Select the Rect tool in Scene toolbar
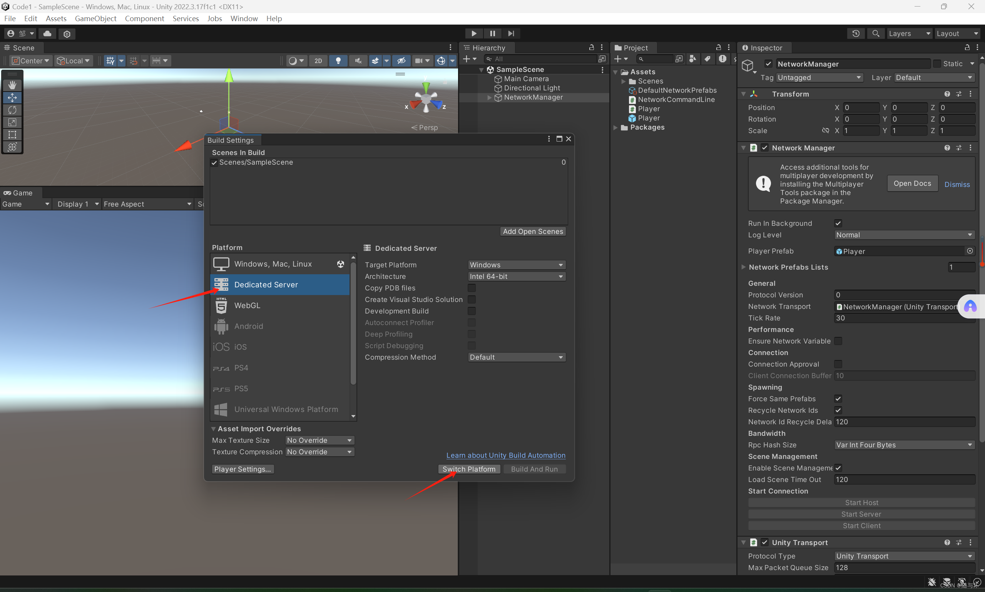The width and height of the screenshot is (985, 592). [12, 134]
